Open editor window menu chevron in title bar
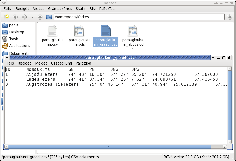 pyautogui.click(x=7, y=58)
